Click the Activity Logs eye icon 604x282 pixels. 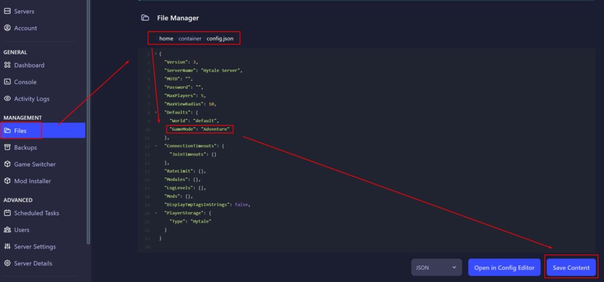(x=8, y=99)
